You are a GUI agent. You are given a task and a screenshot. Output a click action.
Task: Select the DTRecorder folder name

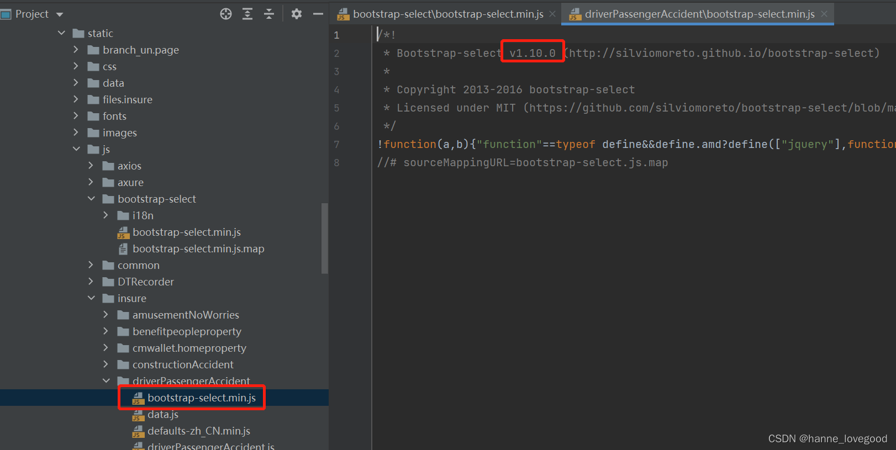(x=146, y=282)
